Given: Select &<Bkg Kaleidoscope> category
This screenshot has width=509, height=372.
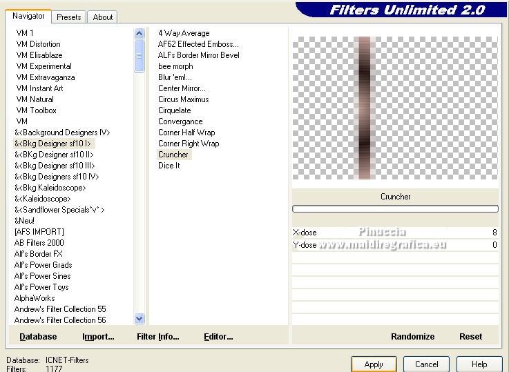Looking at the screenshot, I should pyautogui.click(x=50, y=188).
